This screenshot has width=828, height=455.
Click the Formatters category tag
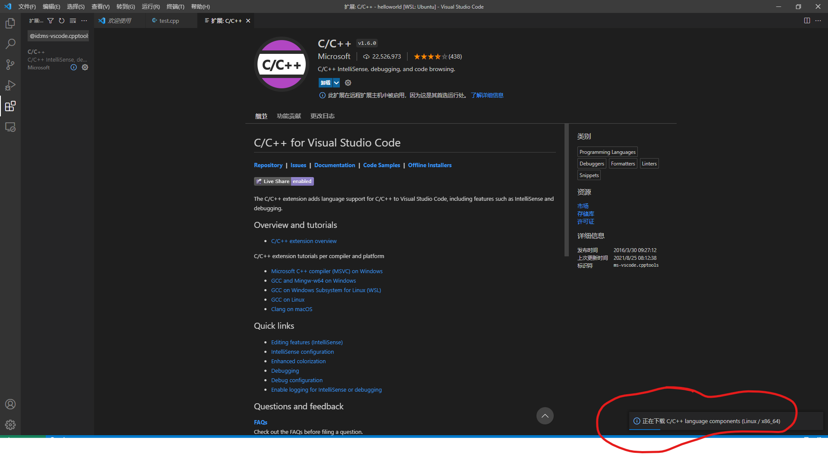coord(623,164)
